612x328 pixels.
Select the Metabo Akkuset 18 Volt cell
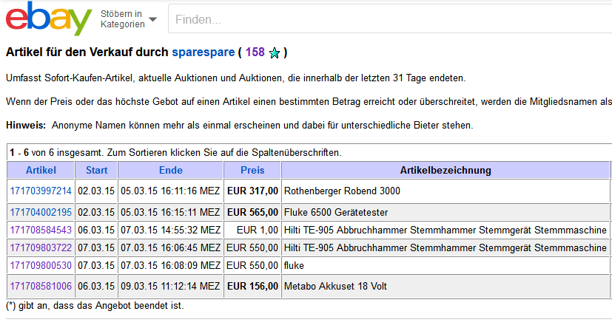[445, 287]
